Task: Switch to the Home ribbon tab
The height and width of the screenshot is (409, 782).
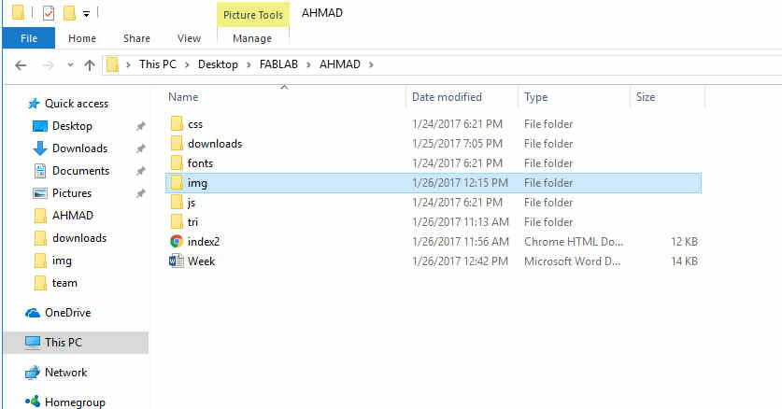Action: 82,38
